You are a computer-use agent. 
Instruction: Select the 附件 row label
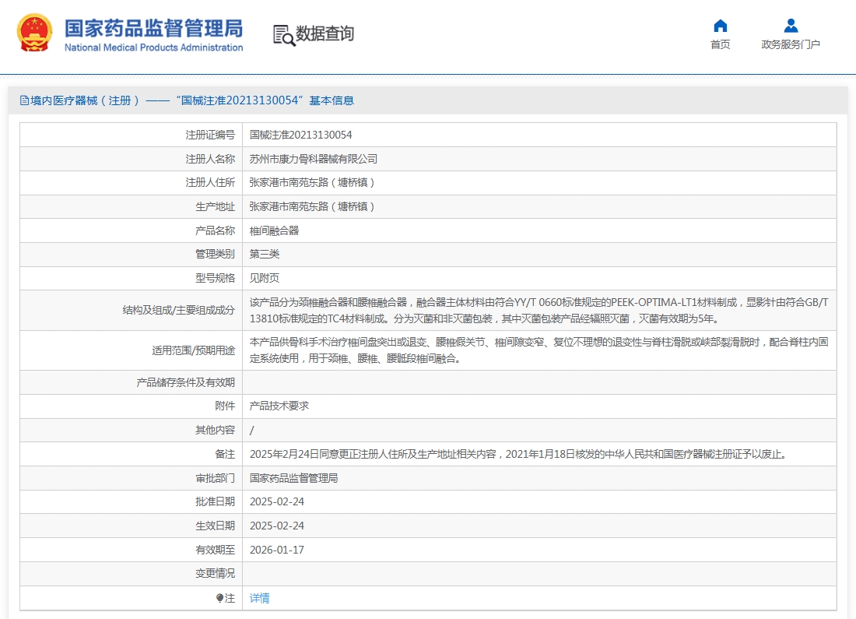[x=225, y=406]
